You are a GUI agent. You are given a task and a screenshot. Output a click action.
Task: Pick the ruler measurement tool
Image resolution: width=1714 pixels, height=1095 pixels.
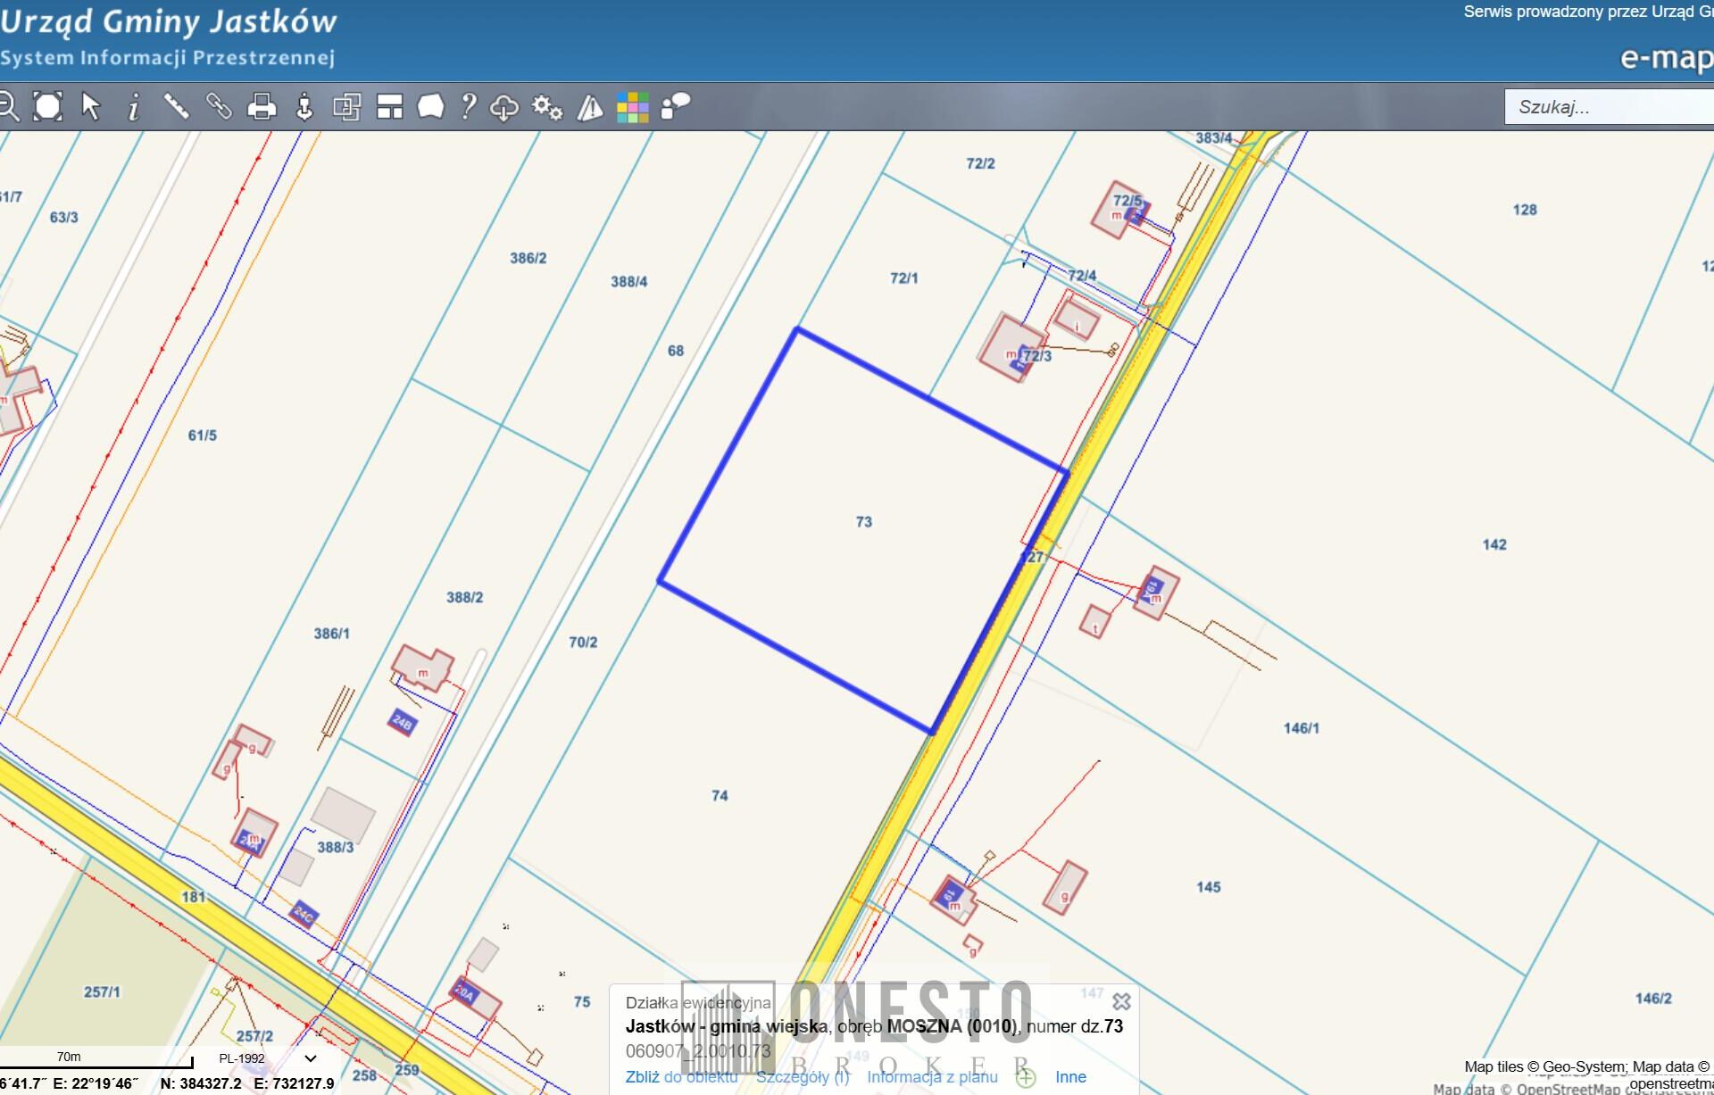(176, 106)
